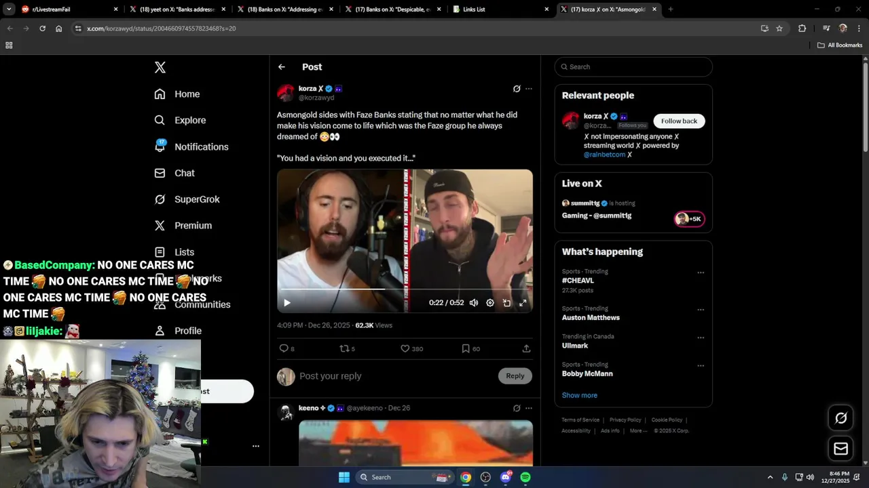Seek using the video progress bar
The image size is (869, 488).
(x=405, y=289)
